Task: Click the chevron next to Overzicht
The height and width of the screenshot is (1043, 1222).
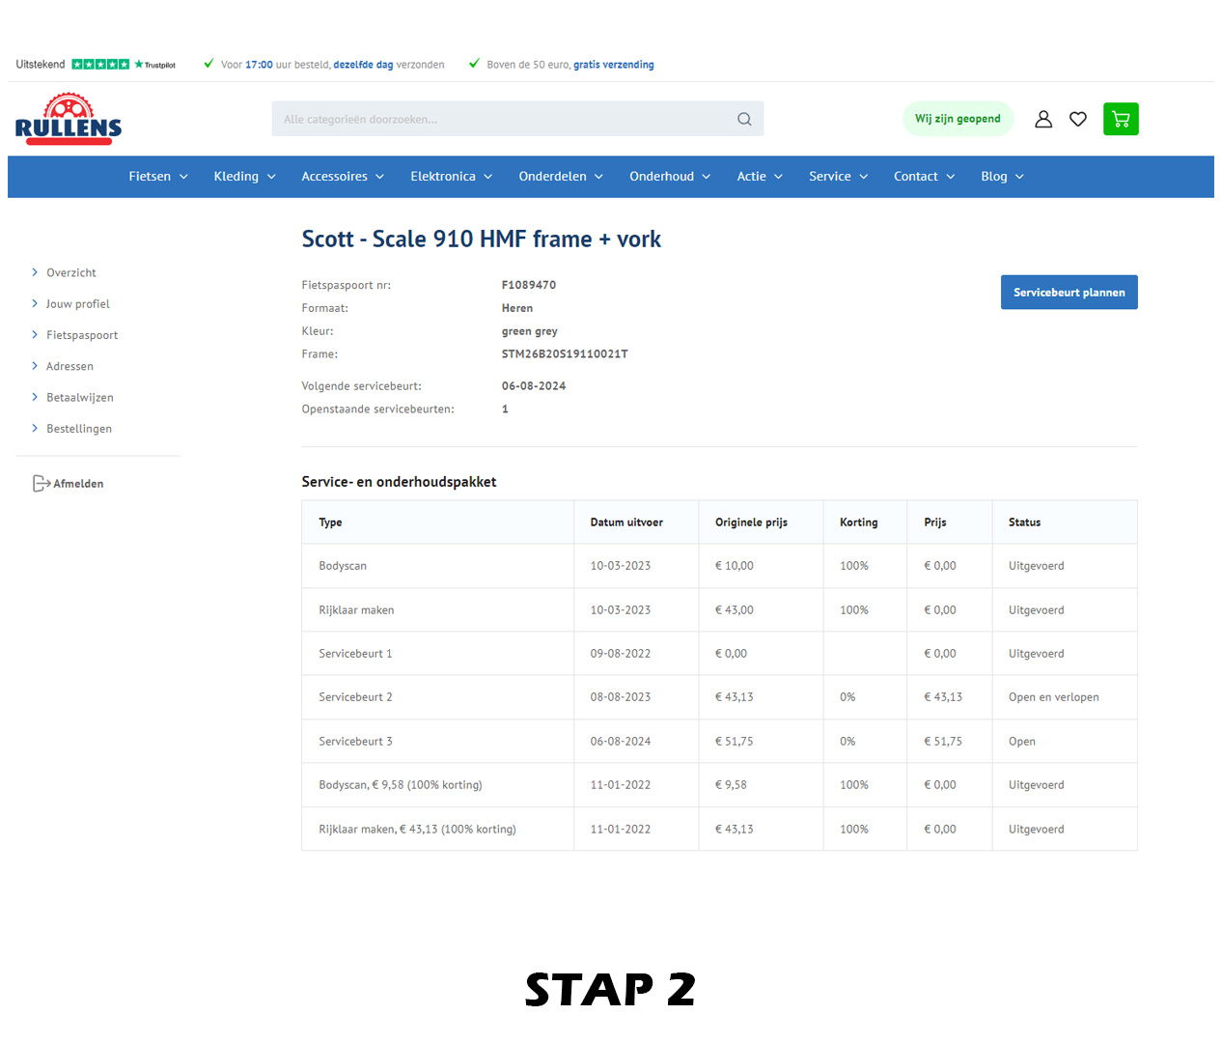Action: tap(35, 272)
